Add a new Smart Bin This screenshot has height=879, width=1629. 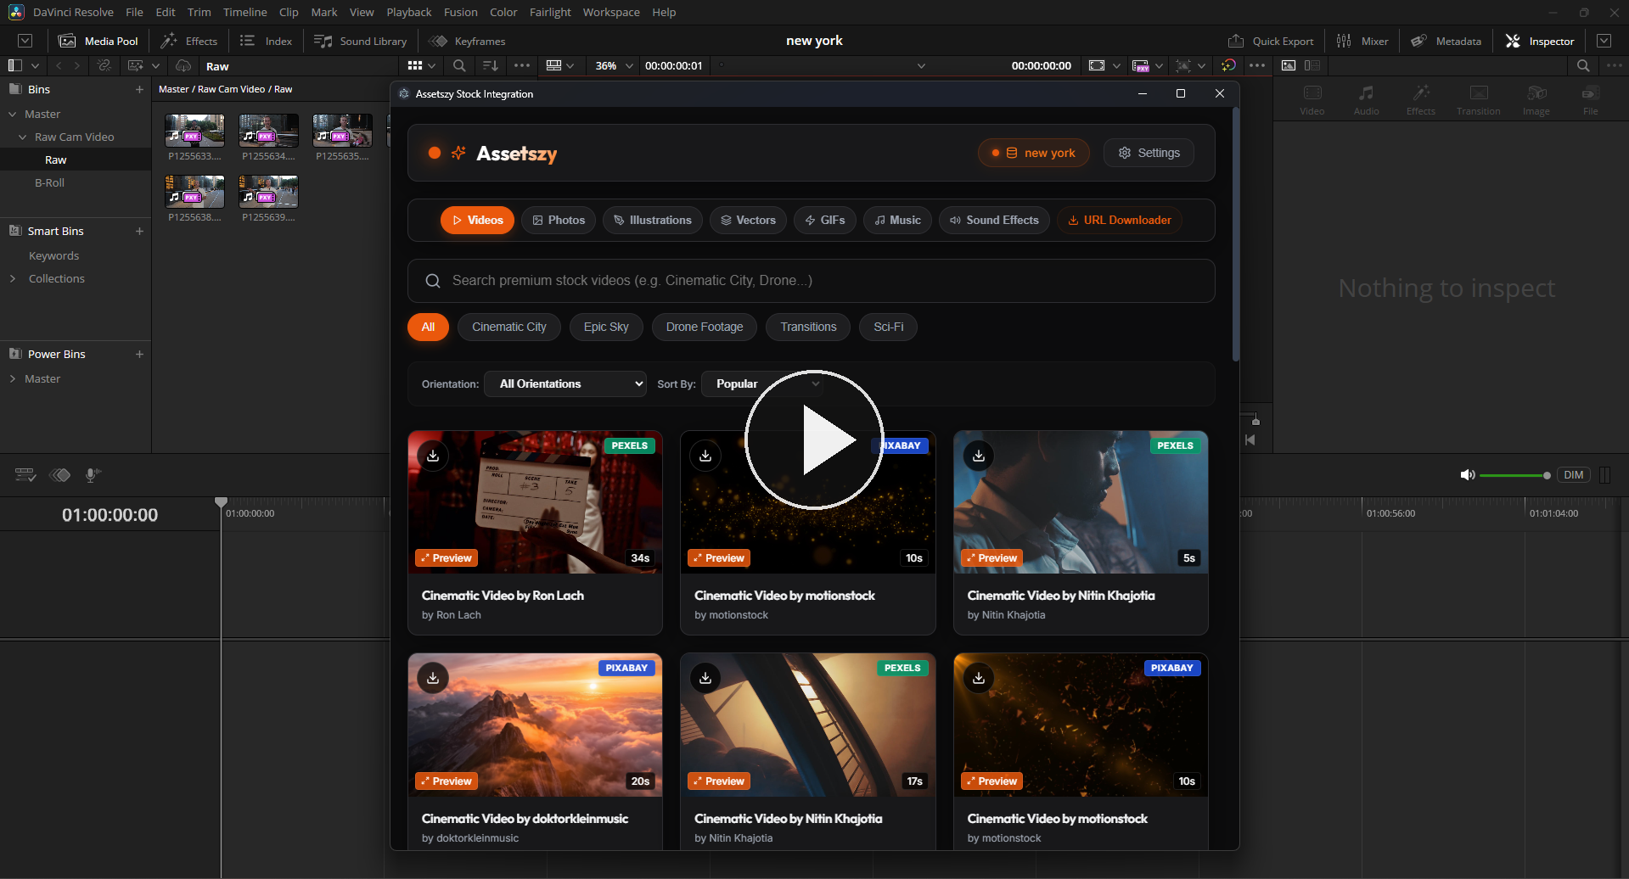139,231
